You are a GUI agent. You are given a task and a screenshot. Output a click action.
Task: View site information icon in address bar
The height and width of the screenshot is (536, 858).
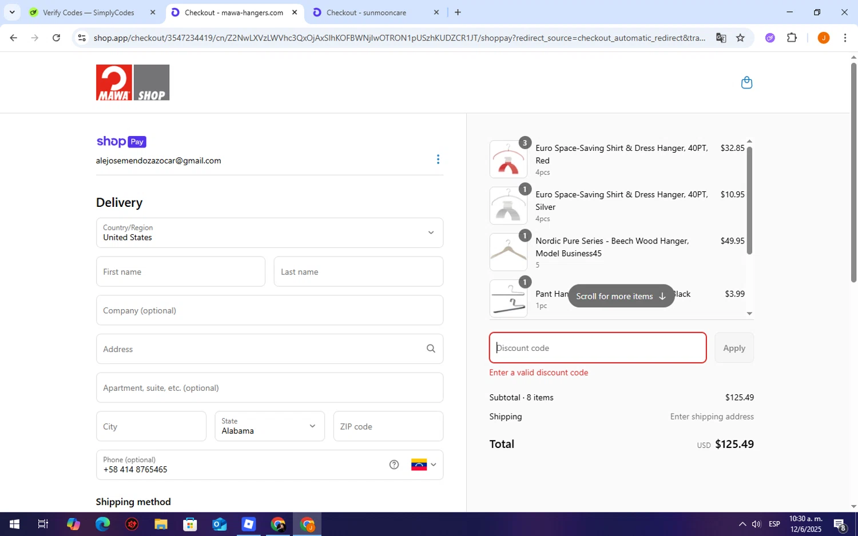coord(82,38)
